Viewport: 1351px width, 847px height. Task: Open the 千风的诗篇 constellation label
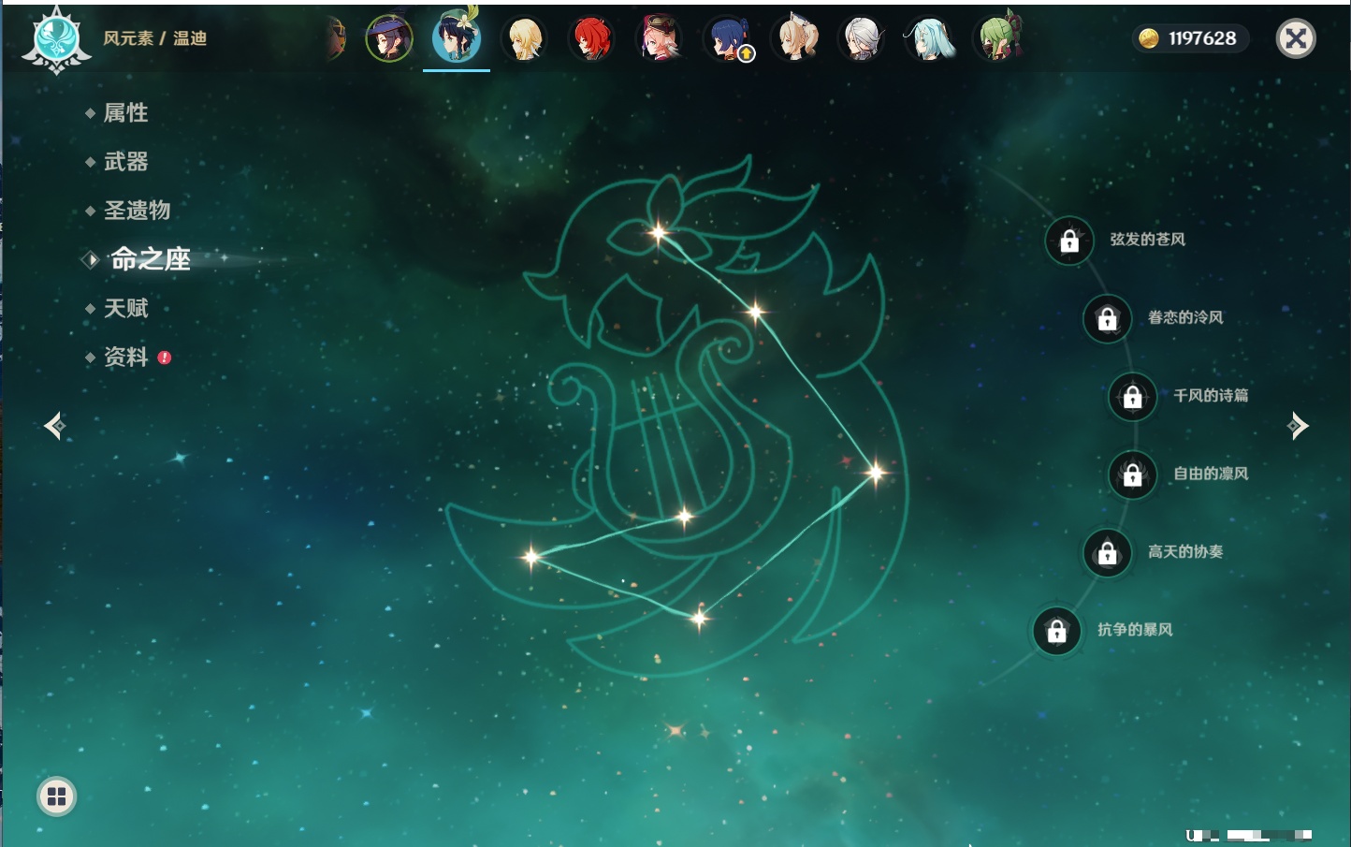click(x=1211, y=395)
